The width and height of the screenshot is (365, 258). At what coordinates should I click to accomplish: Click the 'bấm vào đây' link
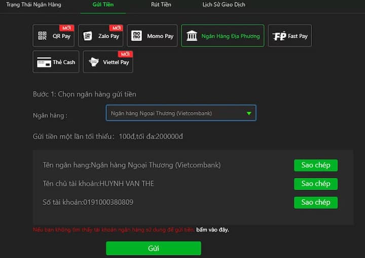(212, 230)
